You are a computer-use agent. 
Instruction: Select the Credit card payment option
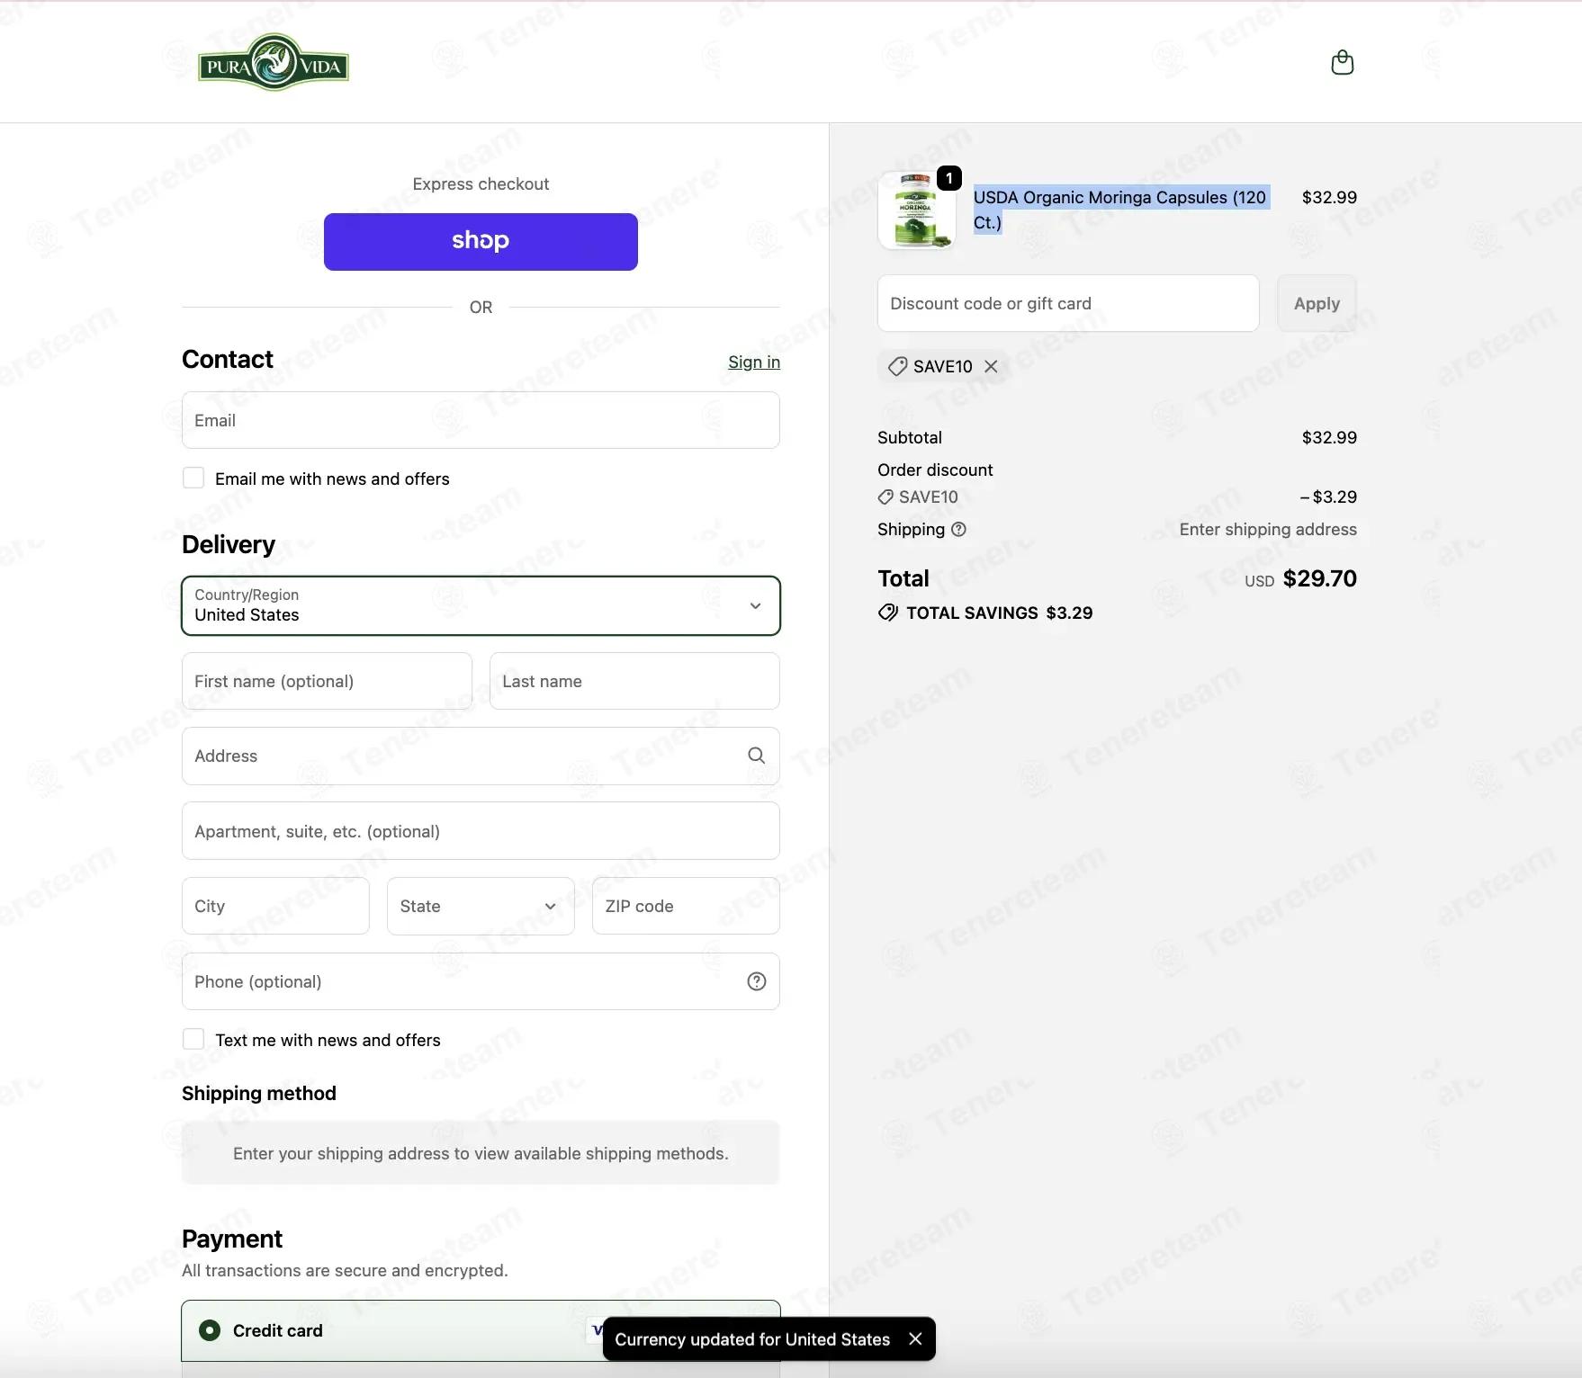tap(210, 1330)
